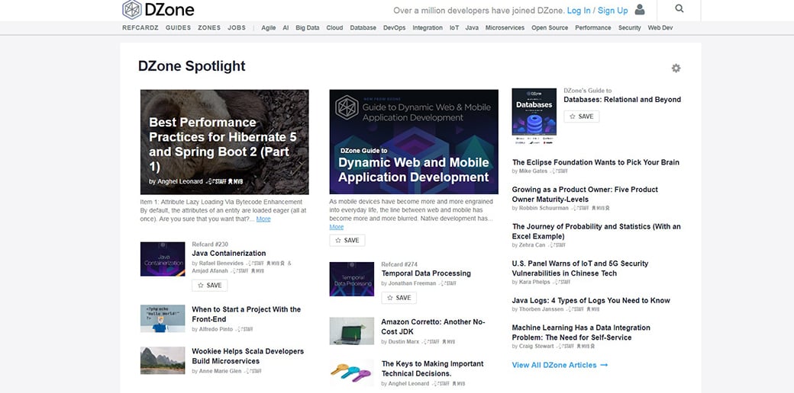Viewport: 794px width, 393px height.
Task: Open the colorful keys article thumbnail
Action: pos(352,372)
